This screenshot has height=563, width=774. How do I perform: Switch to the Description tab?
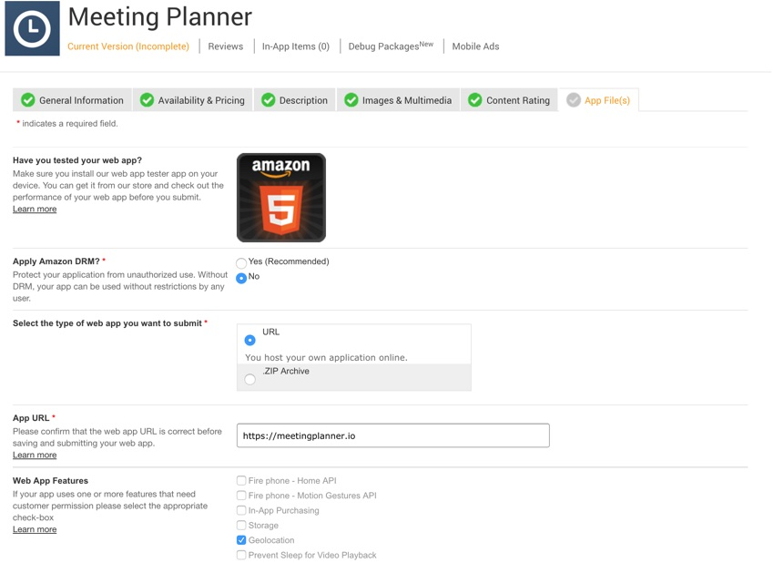295,100
